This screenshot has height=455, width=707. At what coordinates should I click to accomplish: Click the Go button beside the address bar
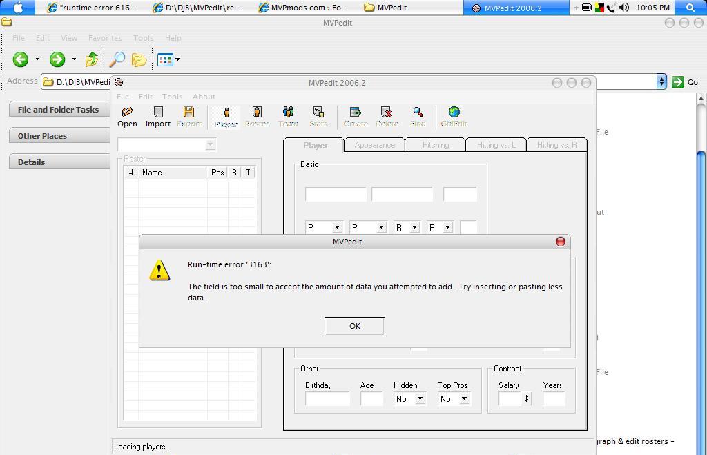pyautogui.click(x=685, y=82)
